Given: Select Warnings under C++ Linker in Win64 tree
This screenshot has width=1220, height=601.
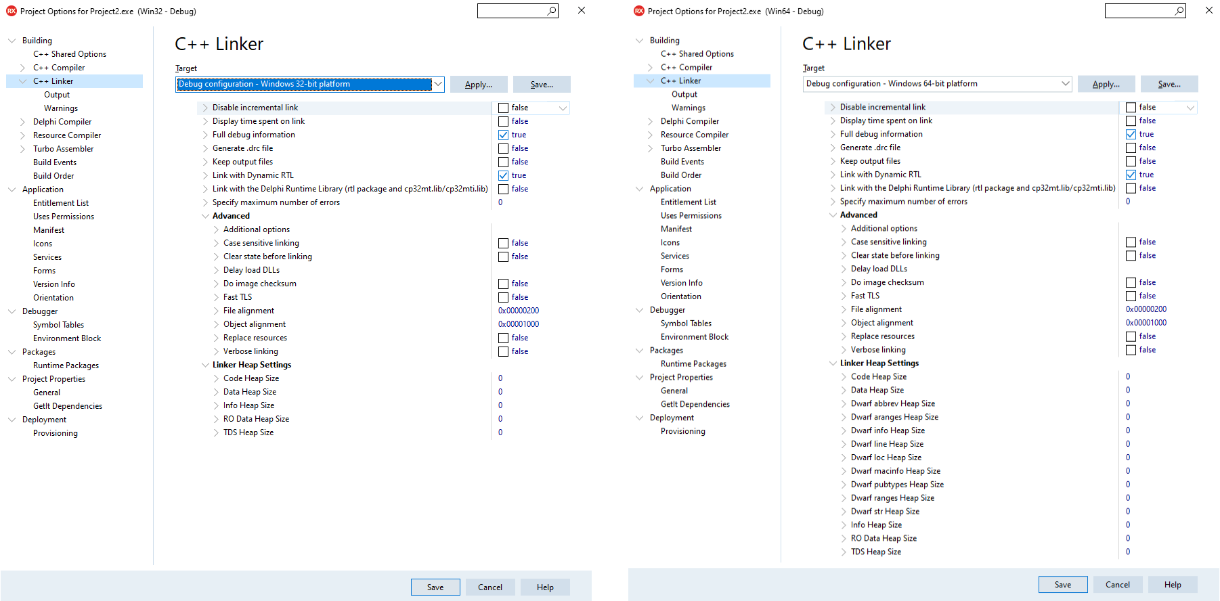Looking at the screenshot, I should point(689,108).
